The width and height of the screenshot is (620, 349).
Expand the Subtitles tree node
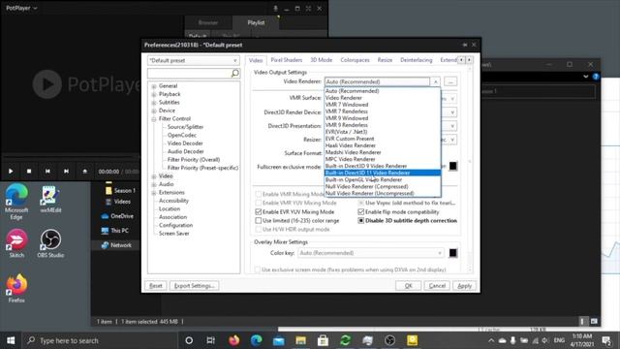pos(154,103)
